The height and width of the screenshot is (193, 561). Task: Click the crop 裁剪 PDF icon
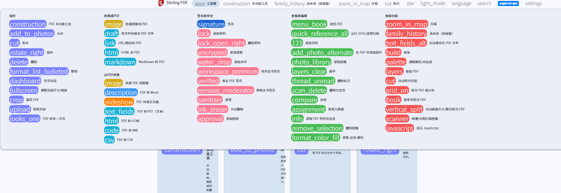point(16,100)
